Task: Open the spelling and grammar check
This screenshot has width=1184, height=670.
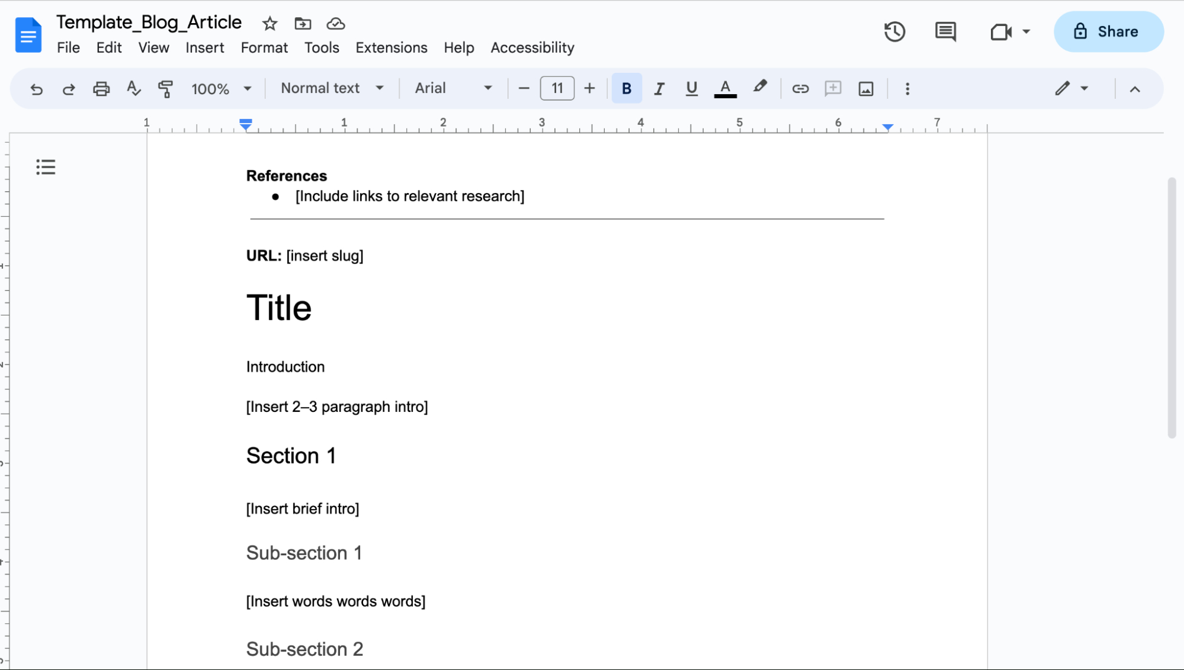Action: tap(133, 88)
